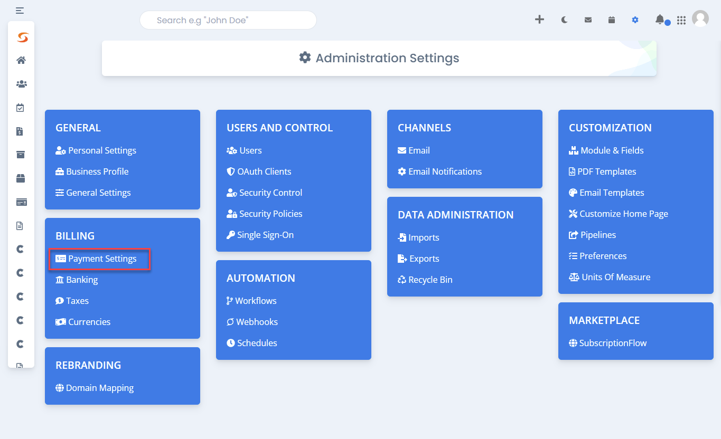
Task: Click the settings gear icon
Action: [x=635, y=20]
